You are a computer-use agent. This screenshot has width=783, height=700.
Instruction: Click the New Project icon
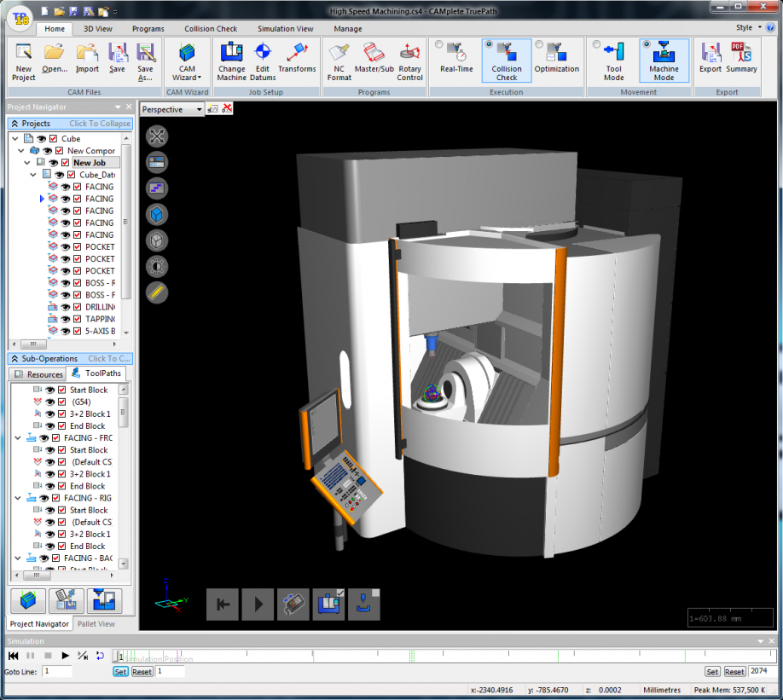tap(24, 62)
